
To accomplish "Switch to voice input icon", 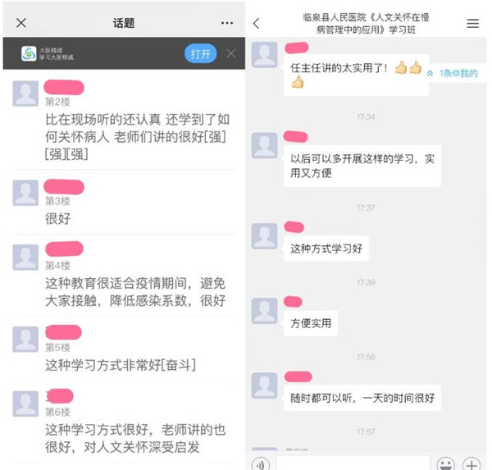I will coord(260,463).
